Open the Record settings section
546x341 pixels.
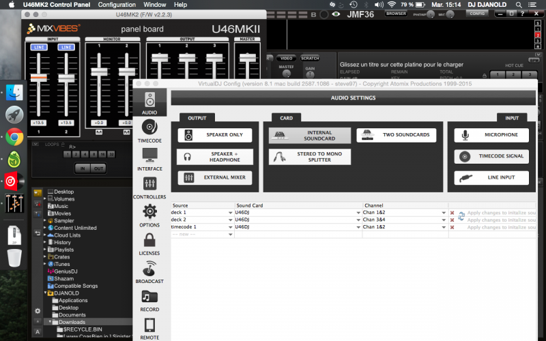click(x=149, y=300)
